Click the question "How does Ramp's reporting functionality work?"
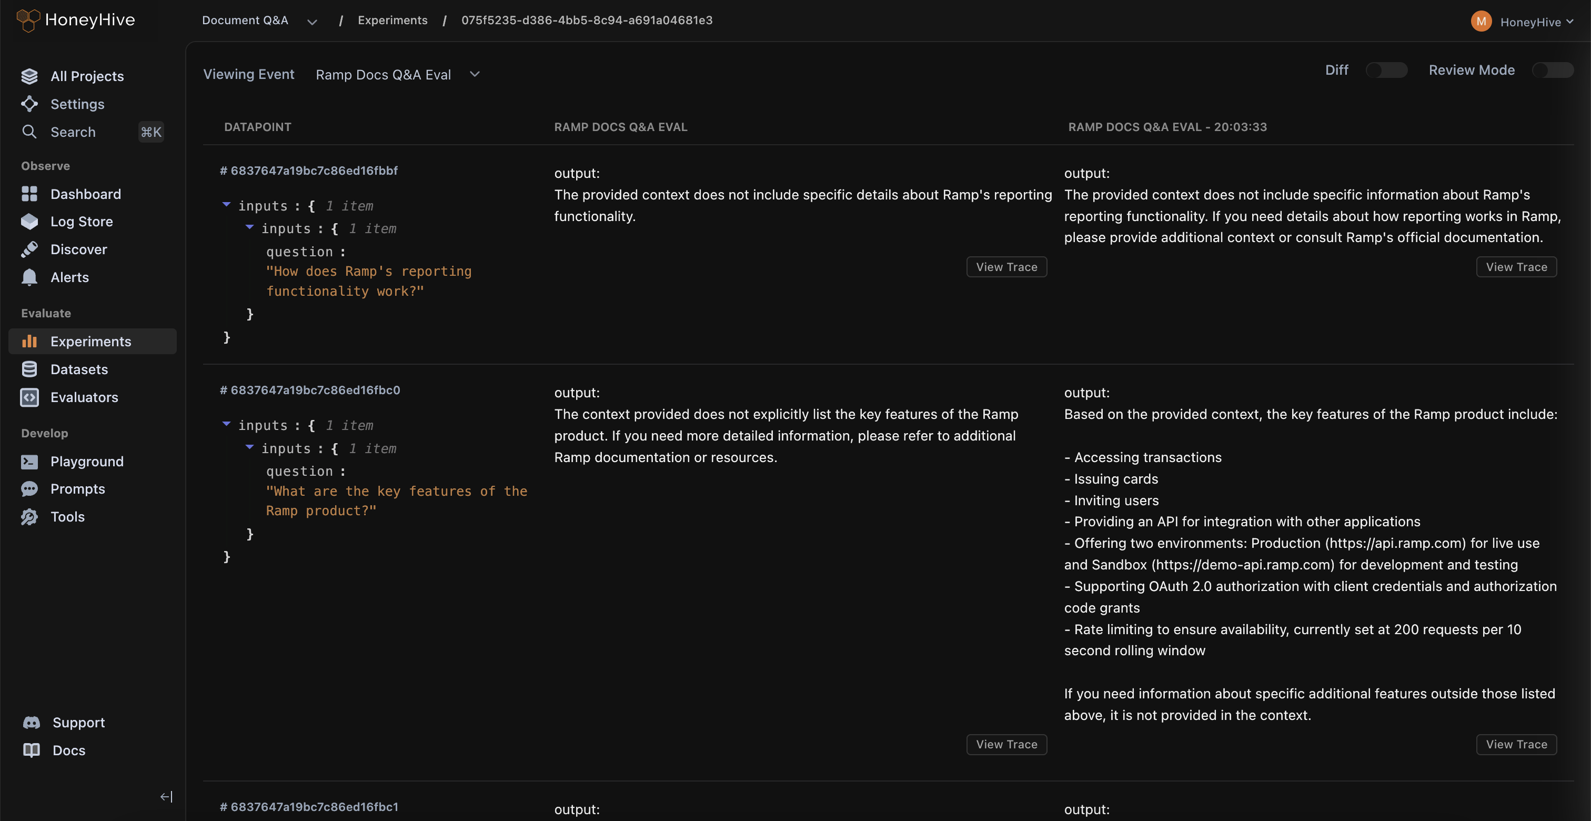The width and height of the screenshot is (1591, 821). click(368, 281)
